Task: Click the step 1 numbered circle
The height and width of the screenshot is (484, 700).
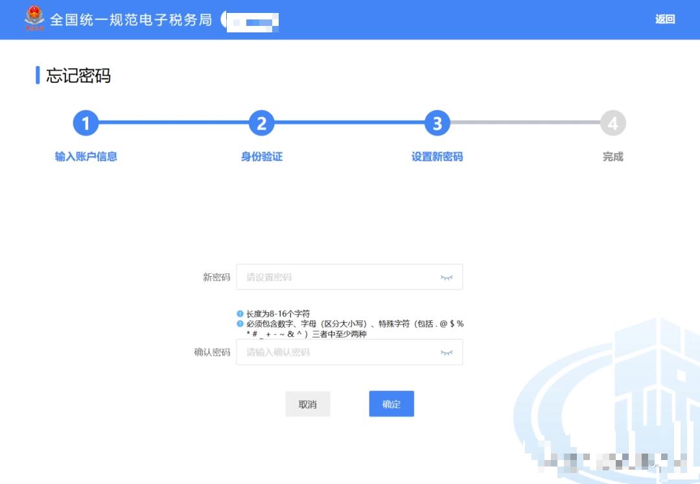Action: coord(86,123)
